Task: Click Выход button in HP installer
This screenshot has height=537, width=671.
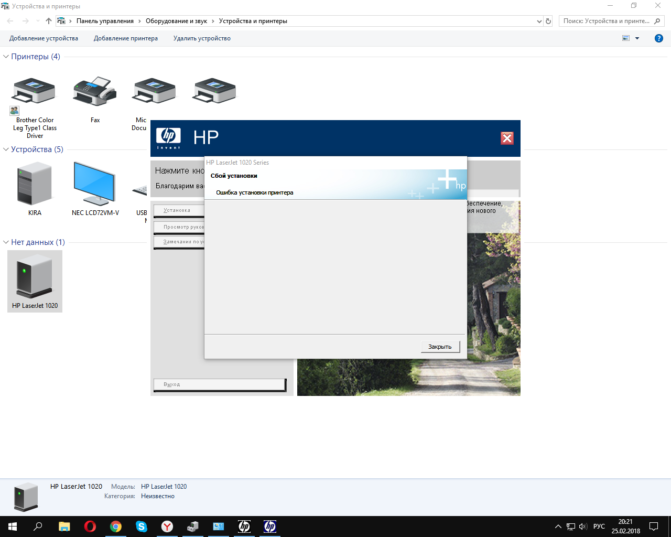Action: pos(220,385)
